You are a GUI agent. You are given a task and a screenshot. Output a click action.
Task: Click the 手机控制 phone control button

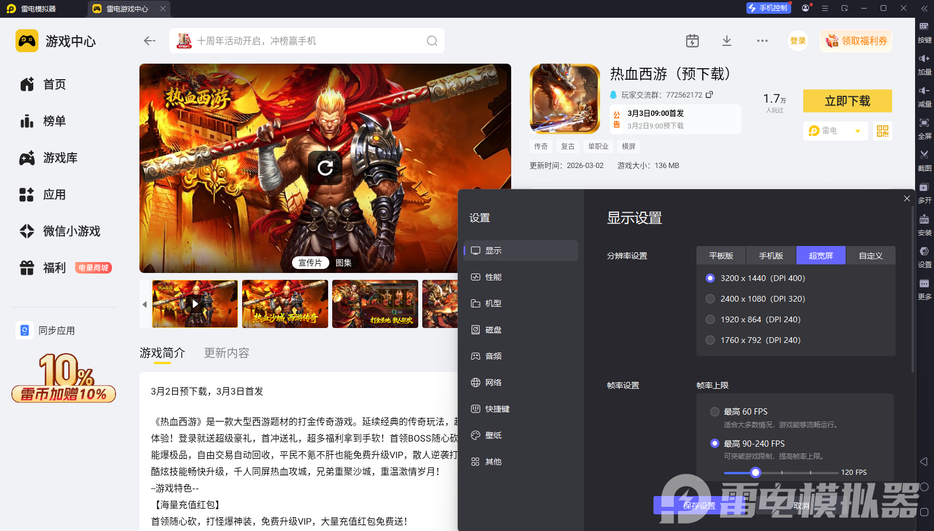pyautogui.click(x=768, y=8)
